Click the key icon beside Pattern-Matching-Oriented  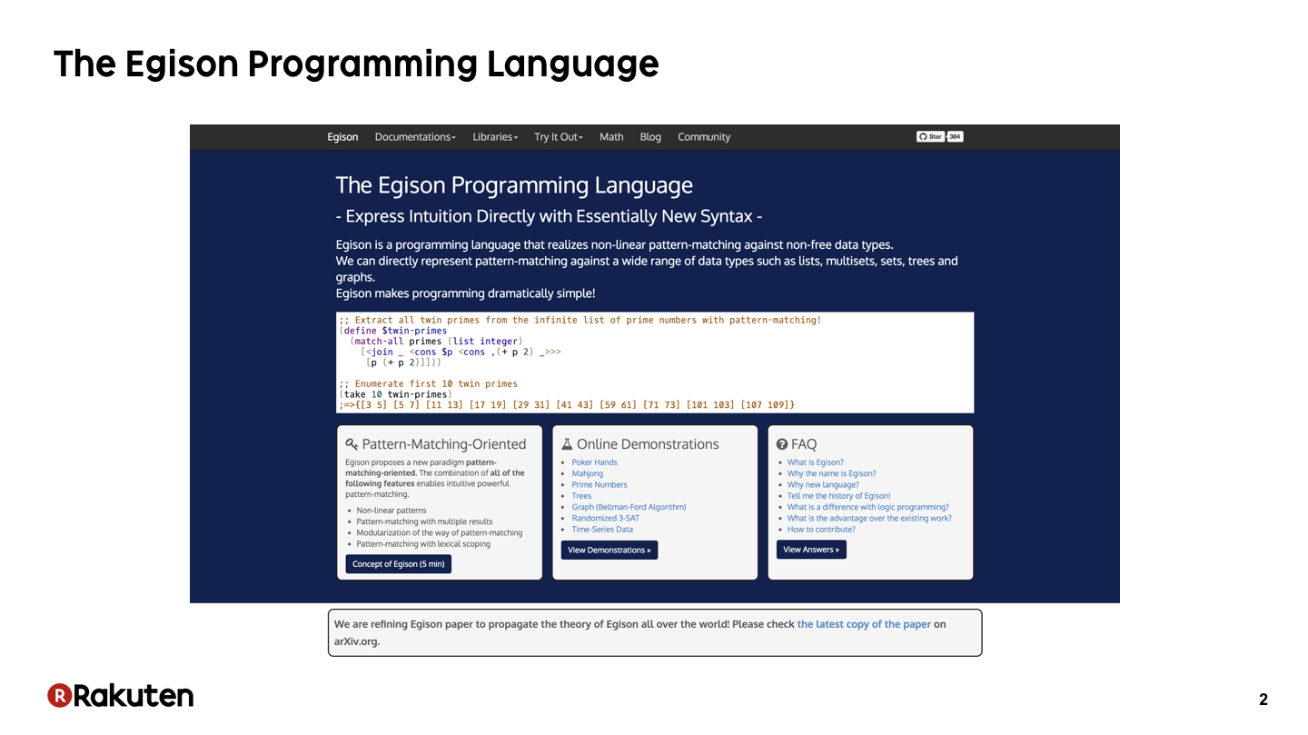[x=352, y=444]
